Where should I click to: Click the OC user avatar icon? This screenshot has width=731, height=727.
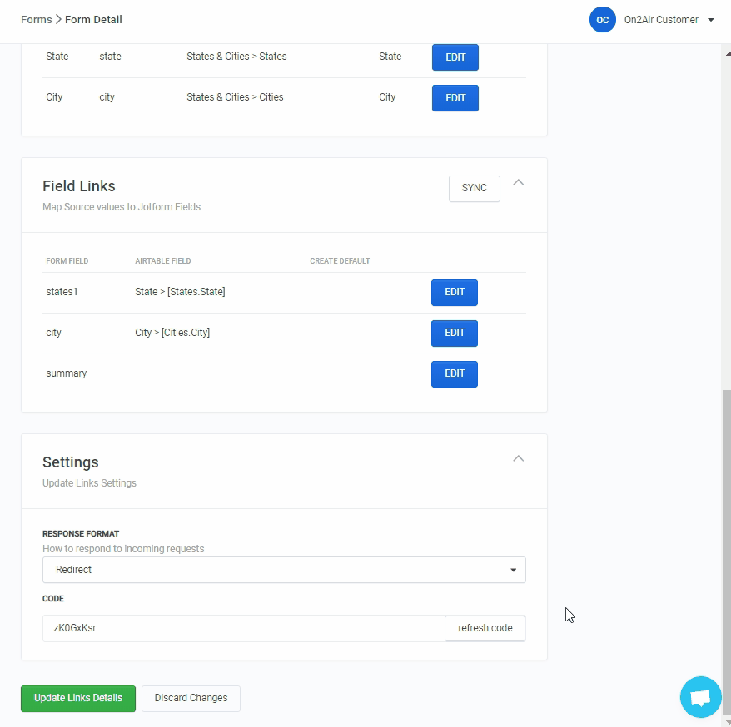coord(603,19)
